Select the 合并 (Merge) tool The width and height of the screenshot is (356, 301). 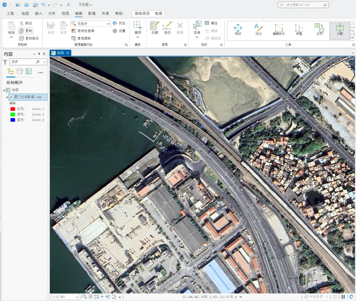point(319,29)
